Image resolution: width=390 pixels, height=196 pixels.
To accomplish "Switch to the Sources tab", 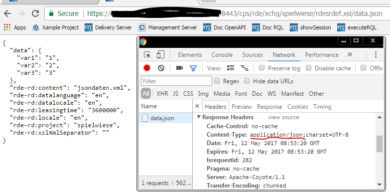I will (253, 55).
